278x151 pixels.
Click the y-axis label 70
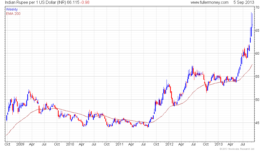[x=257, y=7]
